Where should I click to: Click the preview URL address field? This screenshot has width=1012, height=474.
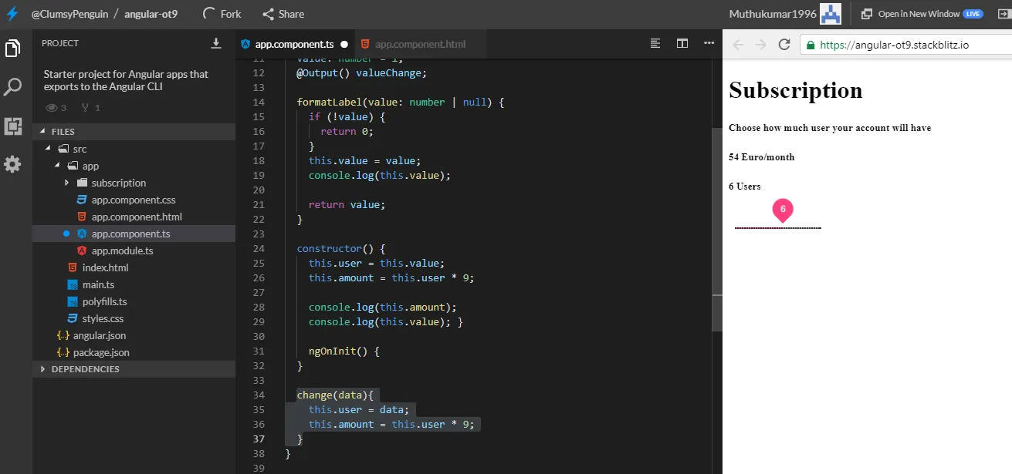906,45
